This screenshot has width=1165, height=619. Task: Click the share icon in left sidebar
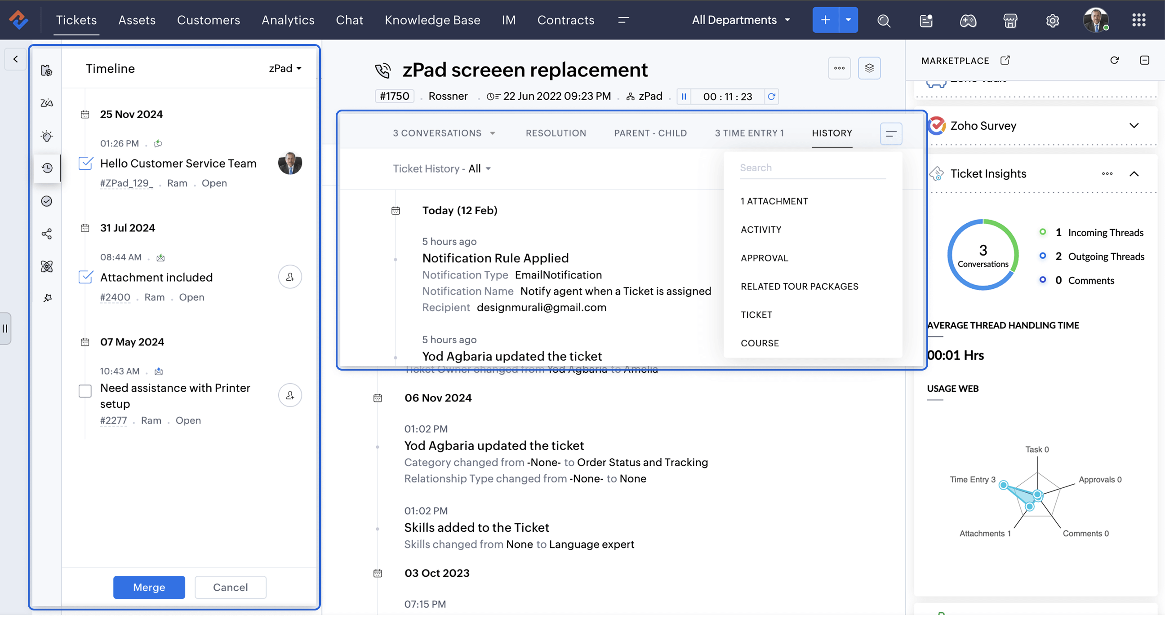pos(47,234)
